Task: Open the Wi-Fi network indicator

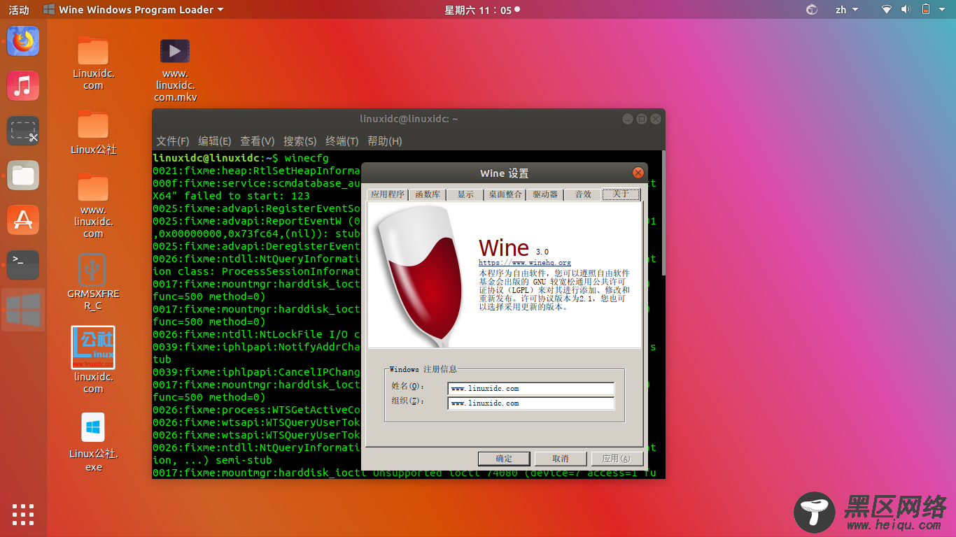Action: [887, 10]
